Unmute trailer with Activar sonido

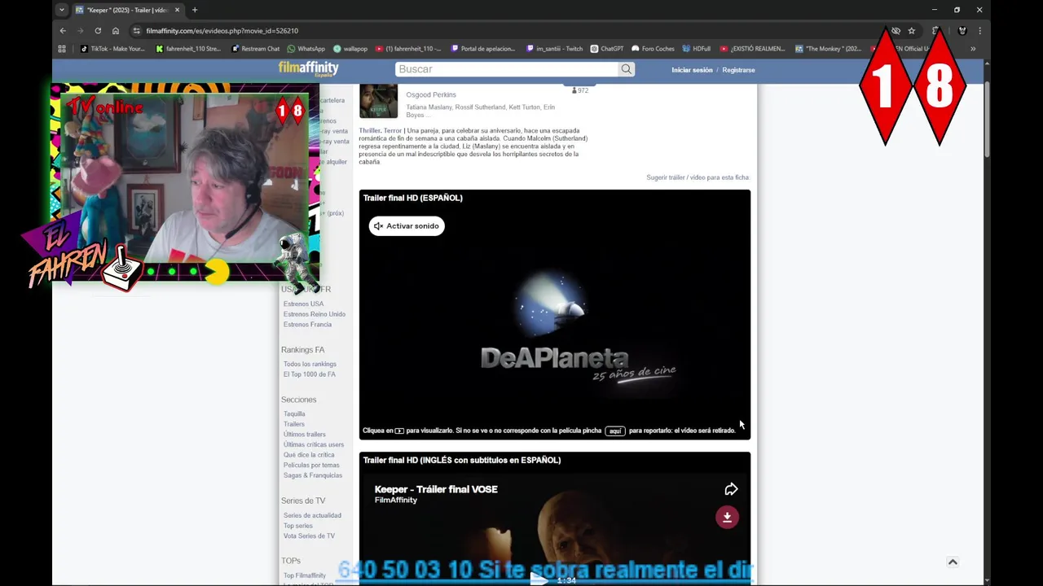(x=407, y=226)
